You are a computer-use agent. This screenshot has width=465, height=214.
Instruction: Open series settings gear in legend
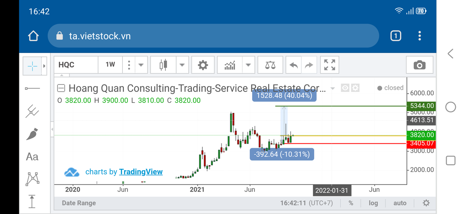pyautogui.click(x=355, y=88)
